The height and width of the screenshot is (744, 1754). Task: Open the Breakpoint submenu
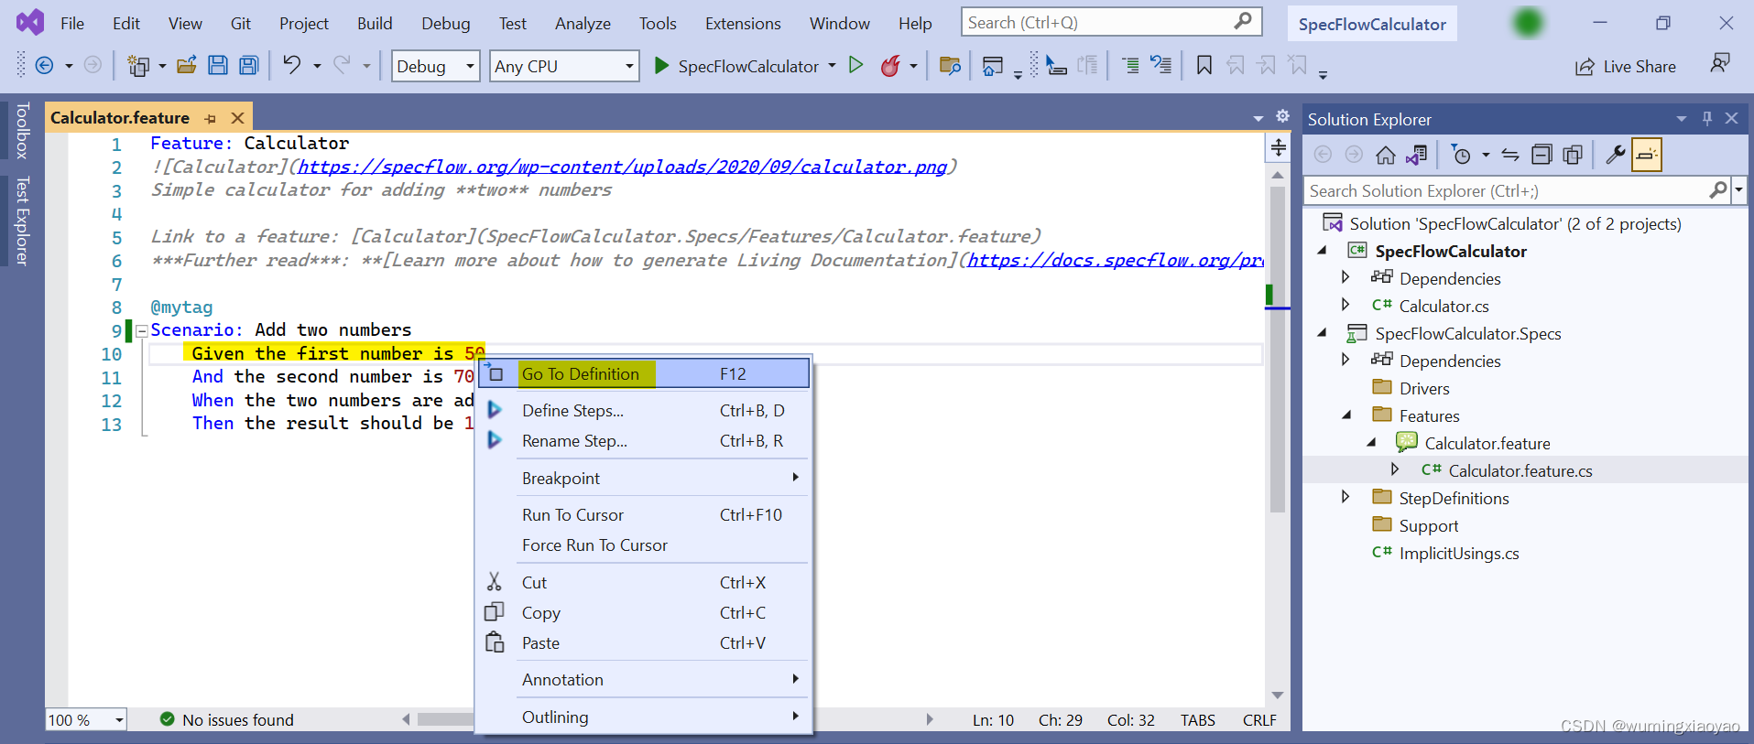tap(644, 478)
